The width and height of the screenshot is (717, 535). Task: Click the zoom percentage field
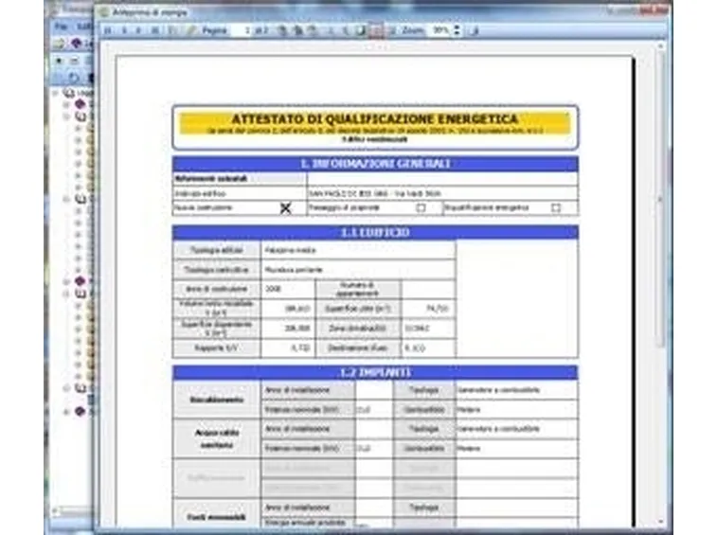coord(439,30)
